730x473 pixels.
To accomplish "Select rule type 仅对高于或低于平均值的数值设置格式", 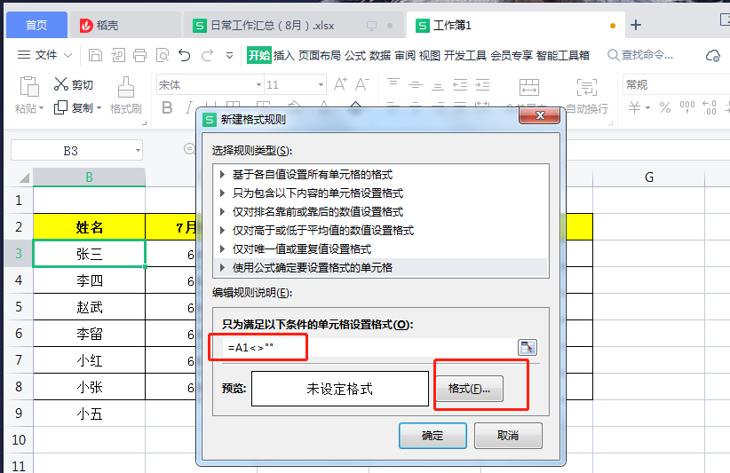I will 380,230.
